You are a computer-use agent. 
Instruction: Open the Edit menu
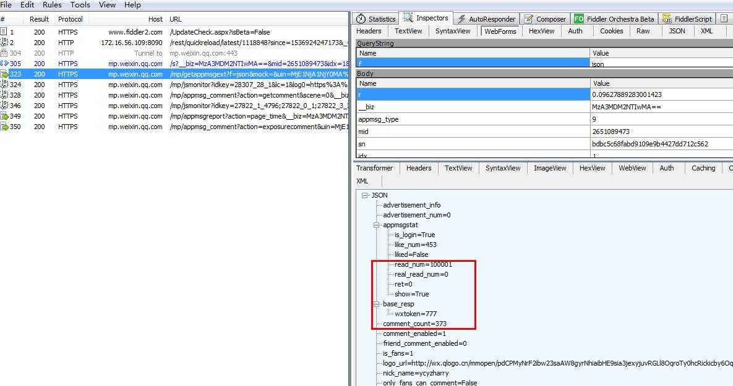tap(27, 5)
